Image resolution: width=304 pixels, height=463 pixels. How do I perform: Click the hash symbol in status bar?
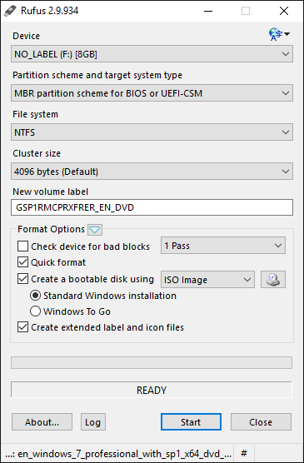tap(244, 453)
